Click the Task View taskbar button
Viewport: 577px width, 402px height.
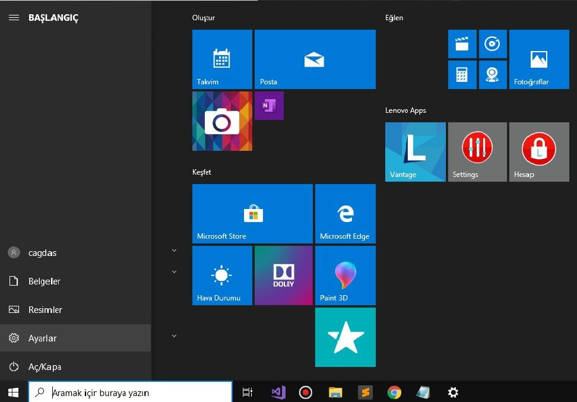coord(248,392)
